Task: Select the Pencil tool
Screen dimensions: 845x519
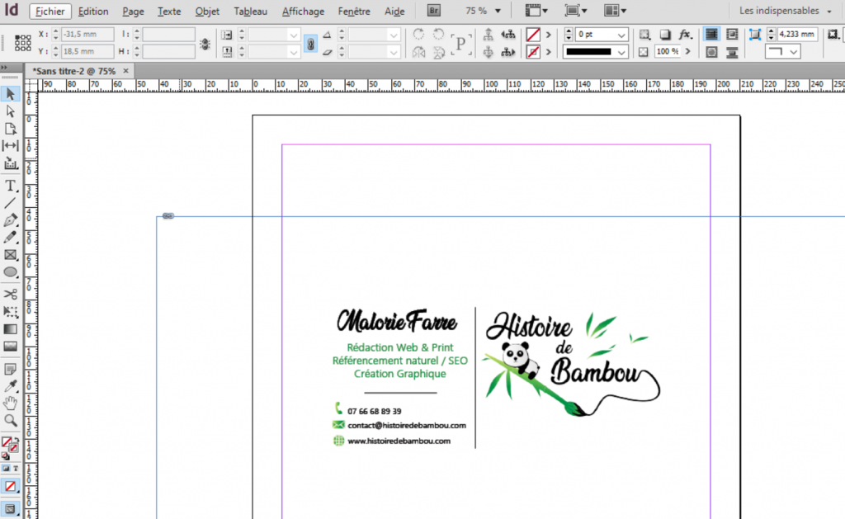Action: click(x=10, y=238)
